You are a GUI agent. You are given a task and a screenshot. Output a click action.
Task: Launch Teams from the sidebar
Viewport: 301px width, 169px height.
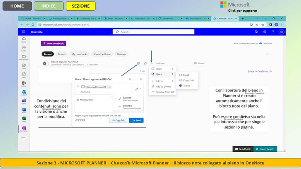tap(24, 102)
